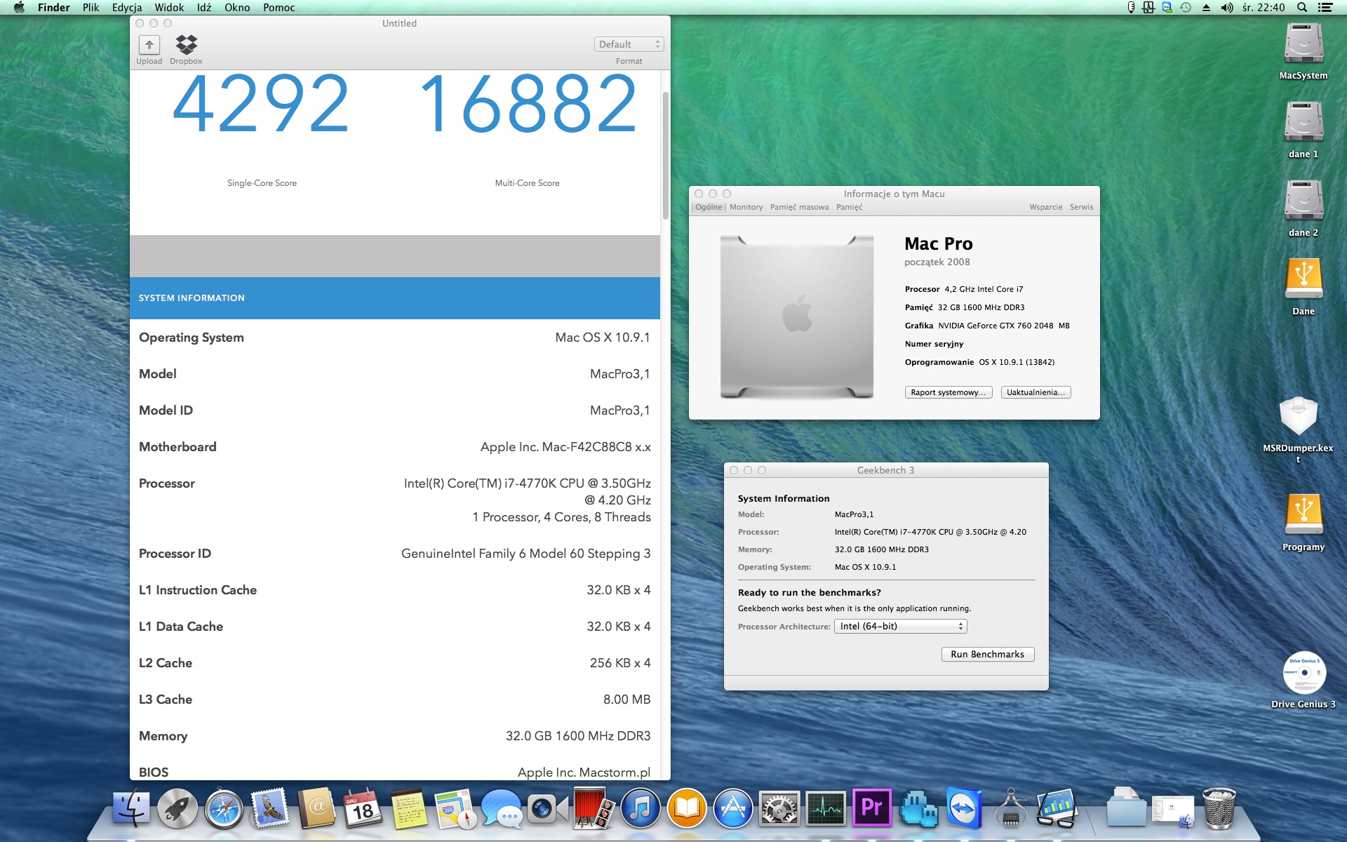Open Finder from the Dock
Image resolution: width=1347 pixels, height=842 pixels.
point(131,809)
